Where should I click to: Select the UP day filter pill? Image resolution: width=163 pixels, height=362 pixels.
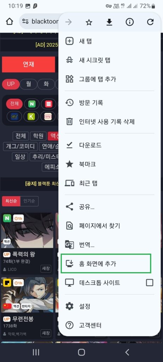tap(11, 84)
